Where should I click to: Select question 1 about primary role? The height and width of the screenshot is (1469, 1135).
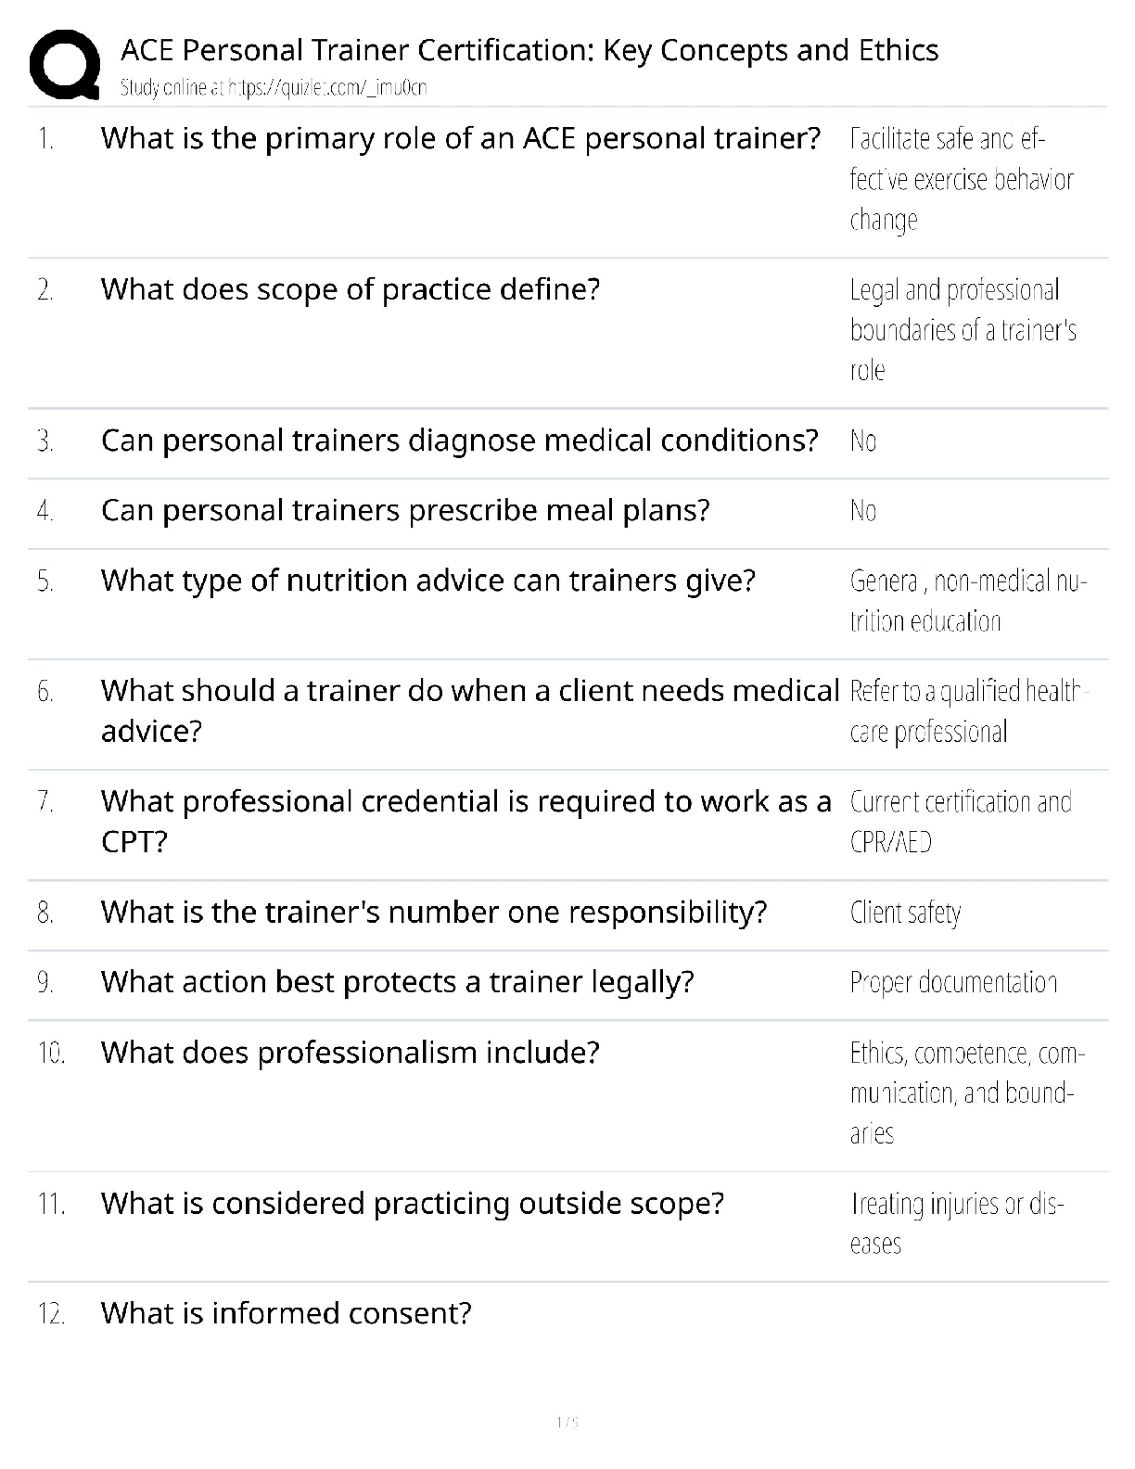460,138
